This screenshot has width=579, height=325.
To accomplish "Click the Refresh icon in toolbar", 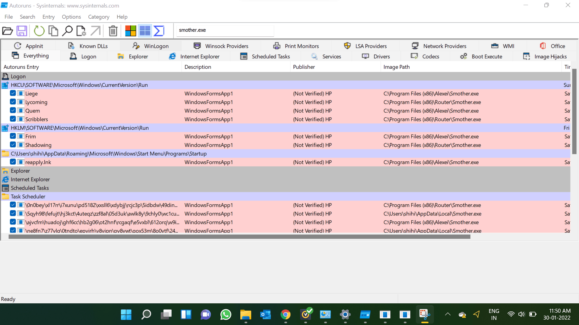I will (x=39, y=31).
